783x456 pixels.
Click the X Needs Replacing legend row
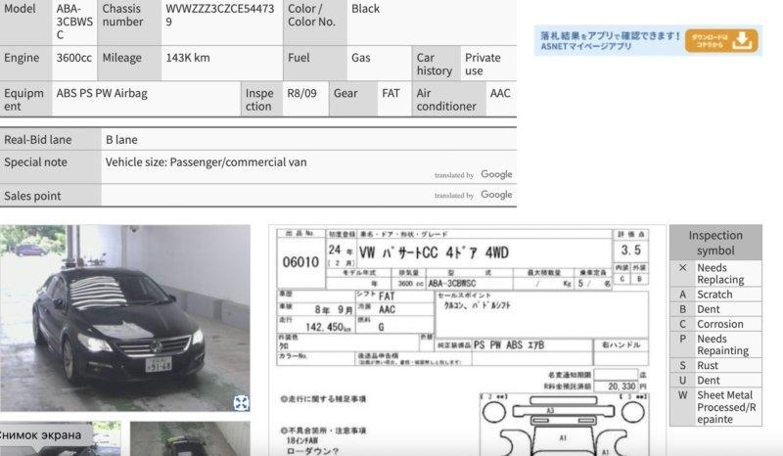[x=714, y=273]
